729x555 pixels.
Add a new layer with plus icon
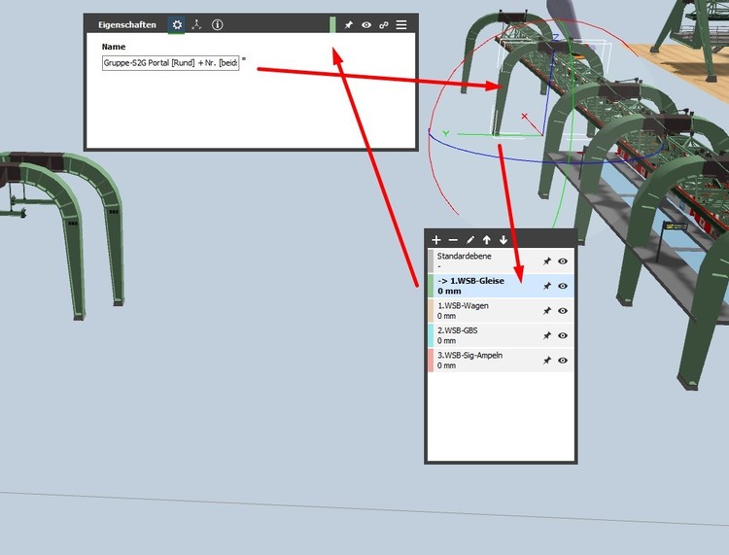click(436, 239)
